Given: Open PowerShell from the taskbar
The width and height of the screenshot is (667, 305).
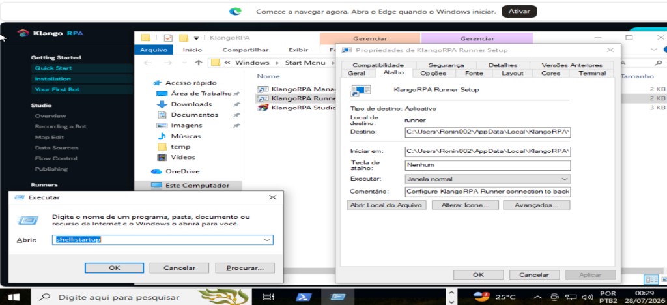Looking at the screenshot, I should click(x=303, y=297).
